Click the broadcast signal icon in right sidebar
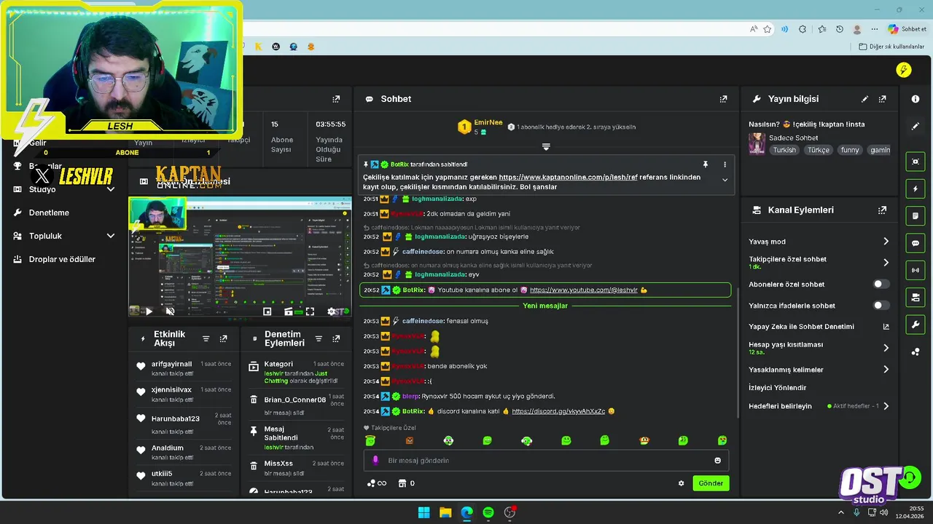This screenshot has width=933, height=524. click(x=916, y=270)
